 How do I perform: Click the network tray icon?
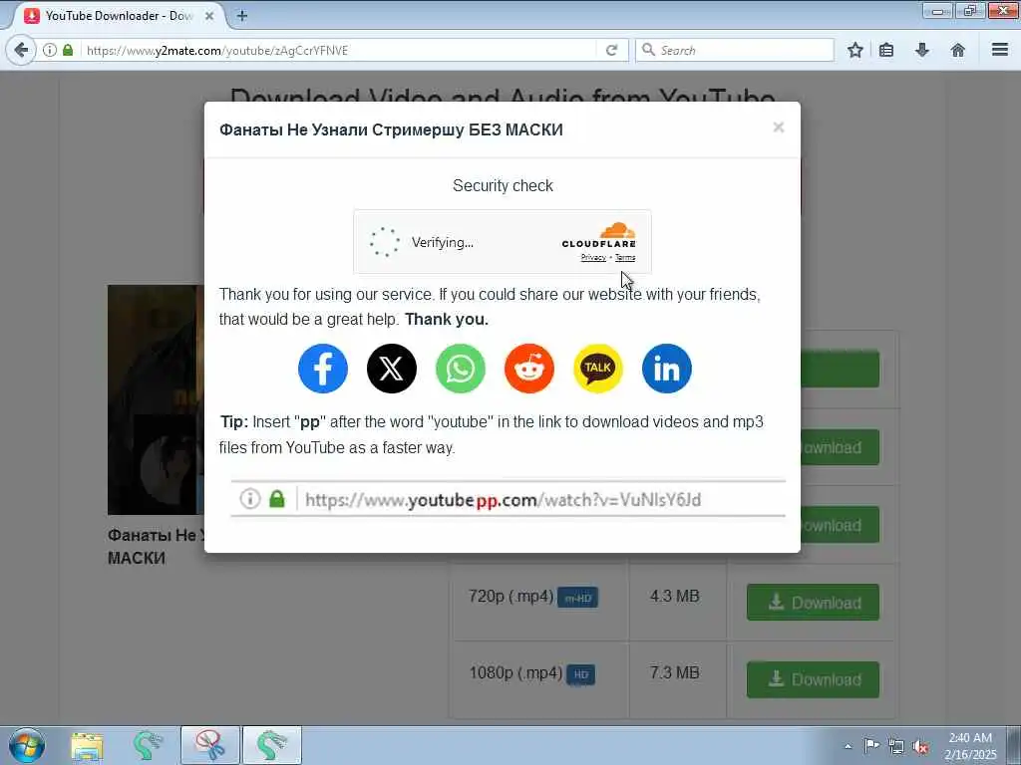coord(896,747)
